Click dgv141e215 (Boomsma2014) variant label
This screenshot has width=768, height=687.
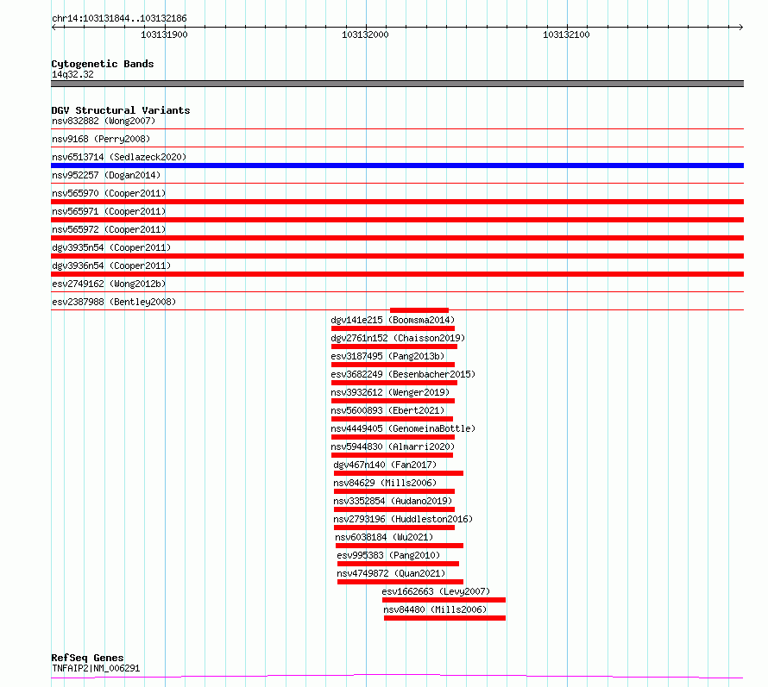point(393,320)
